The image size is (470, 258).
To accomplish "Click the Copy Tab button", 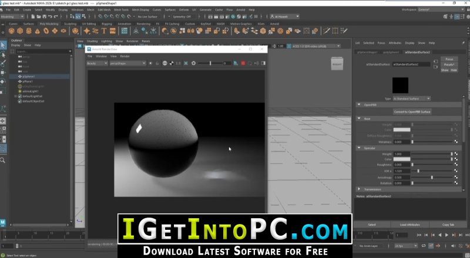I will [448, 225].
